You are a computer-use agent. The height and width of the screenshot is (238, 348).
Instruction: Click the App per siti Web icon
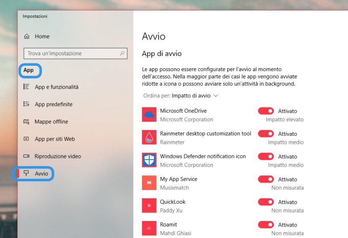click(x=26, y=139)
